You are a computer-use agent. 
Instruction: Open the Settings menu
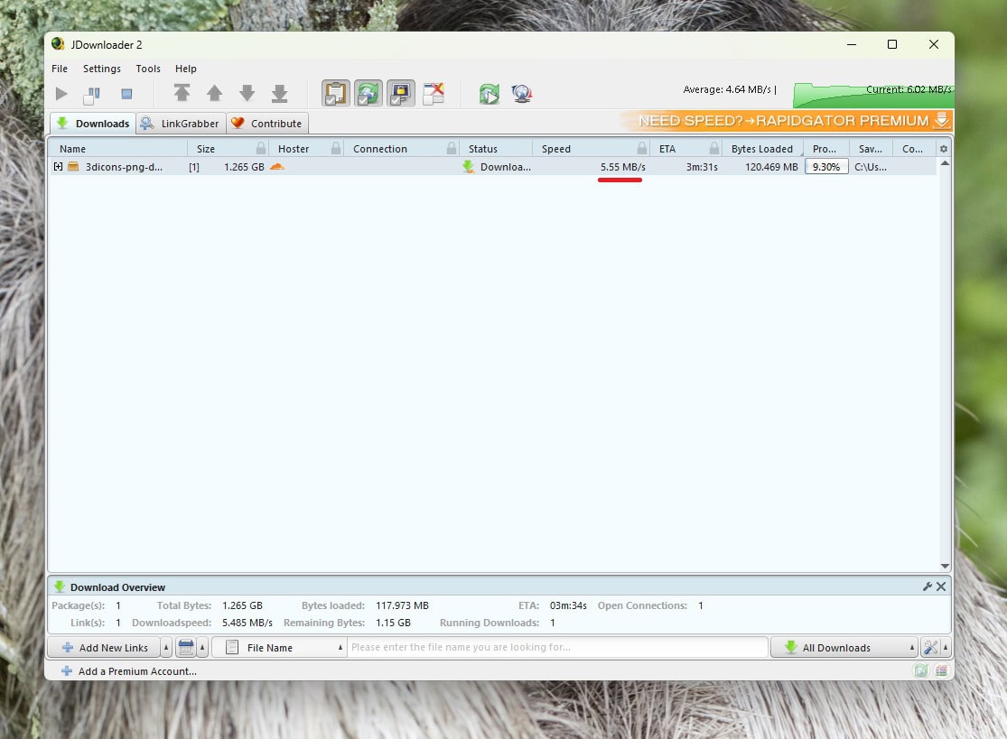point(101,69)
